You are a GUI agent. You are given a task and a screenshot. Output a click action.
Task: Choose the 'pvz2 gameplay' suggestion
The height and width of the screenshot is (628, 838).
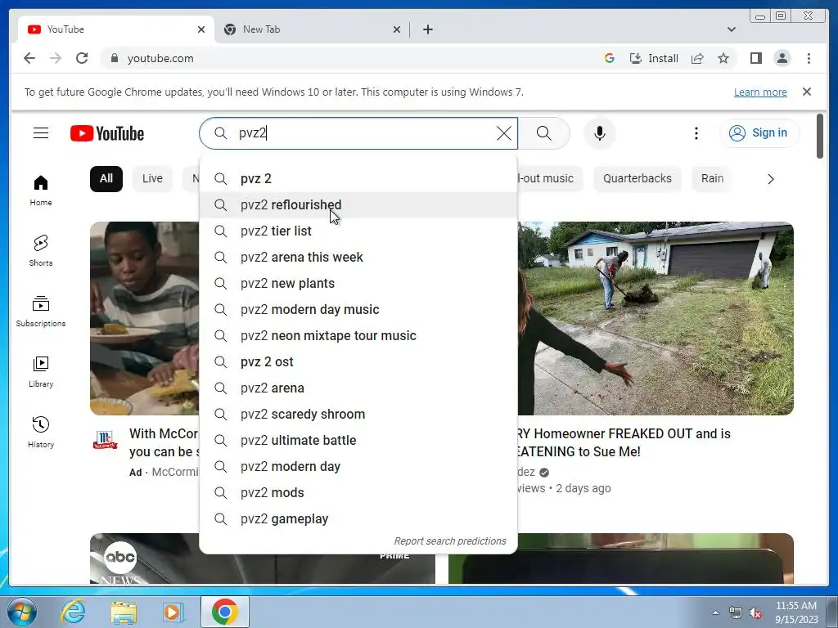(x=358, y=519)
